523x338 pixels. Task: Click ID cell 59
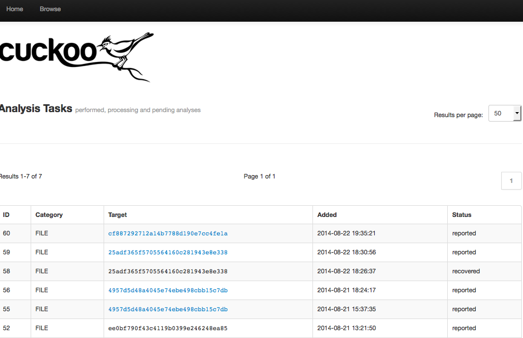6,252
